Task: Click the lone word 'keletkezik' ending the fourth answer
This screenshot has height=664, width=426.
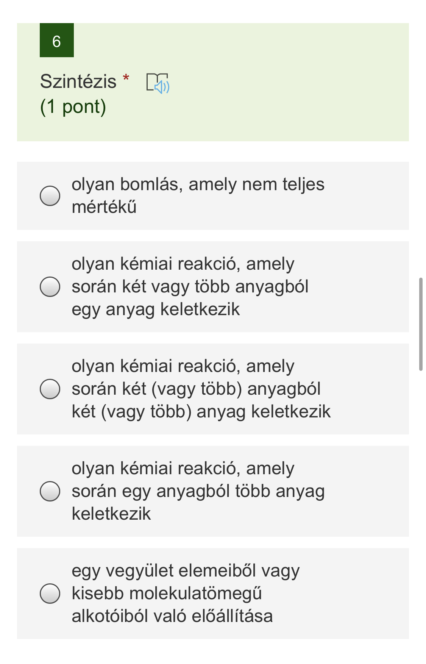Action: point(111,514)
